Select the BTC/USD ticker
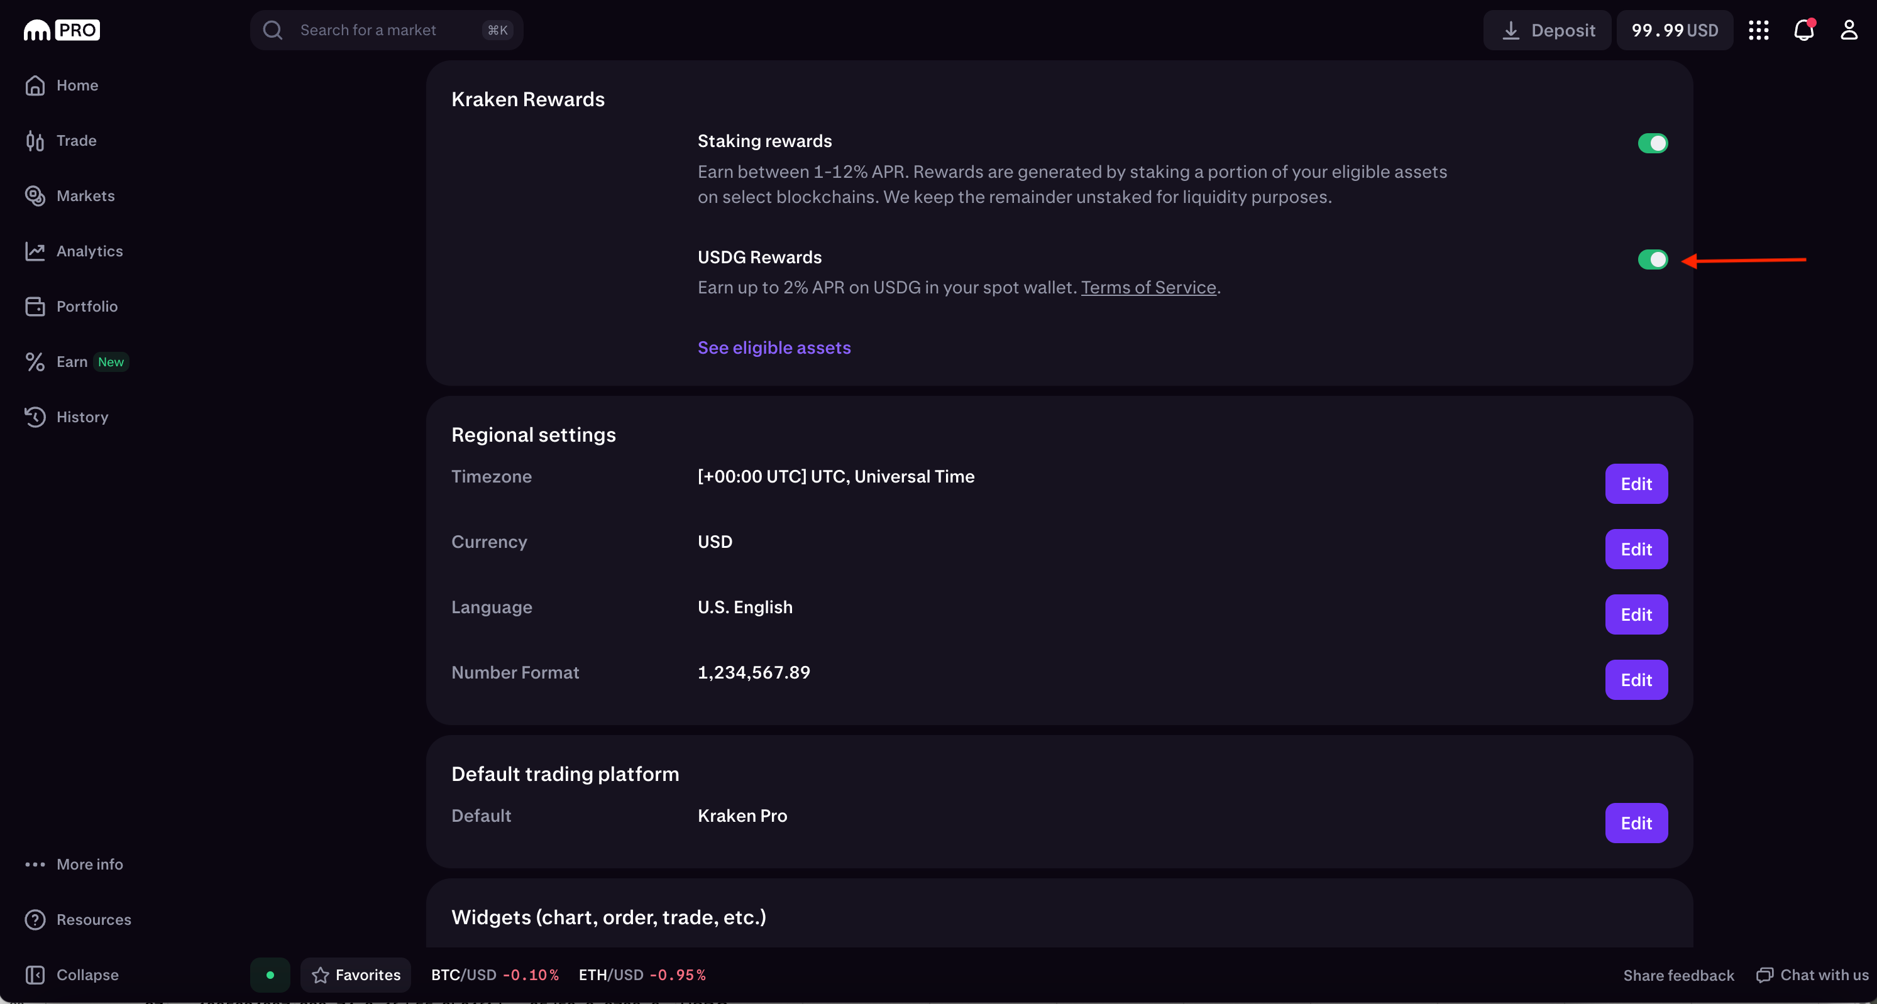 point(495,975)
